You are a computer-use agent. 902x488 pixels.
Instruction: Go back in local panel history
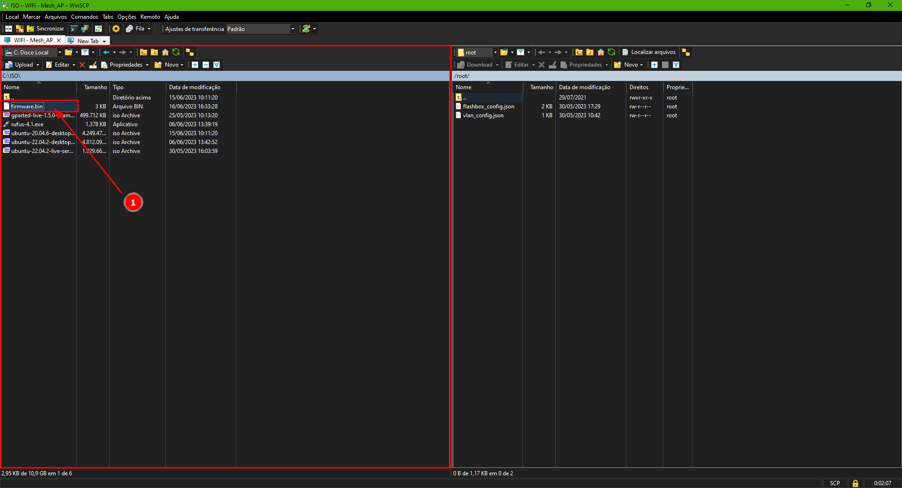(x=106, y=52)
